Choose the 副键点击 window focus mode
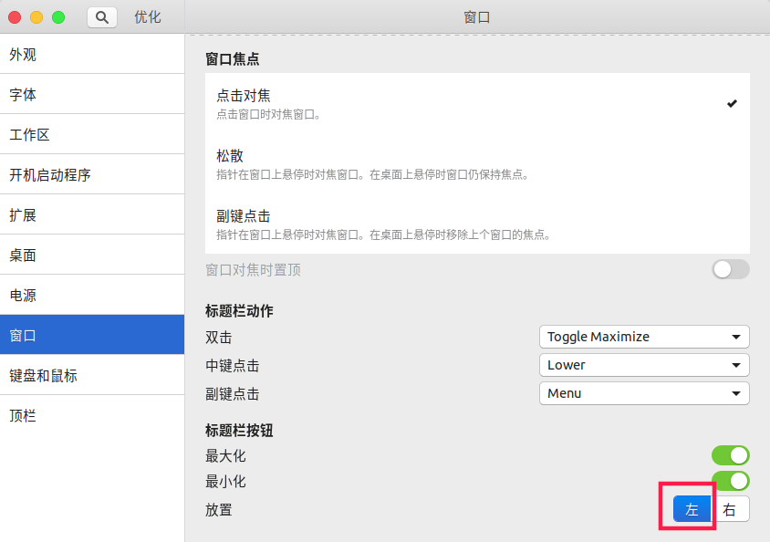The height and width of the screenshot is (542, 770). tap(477, 224)
